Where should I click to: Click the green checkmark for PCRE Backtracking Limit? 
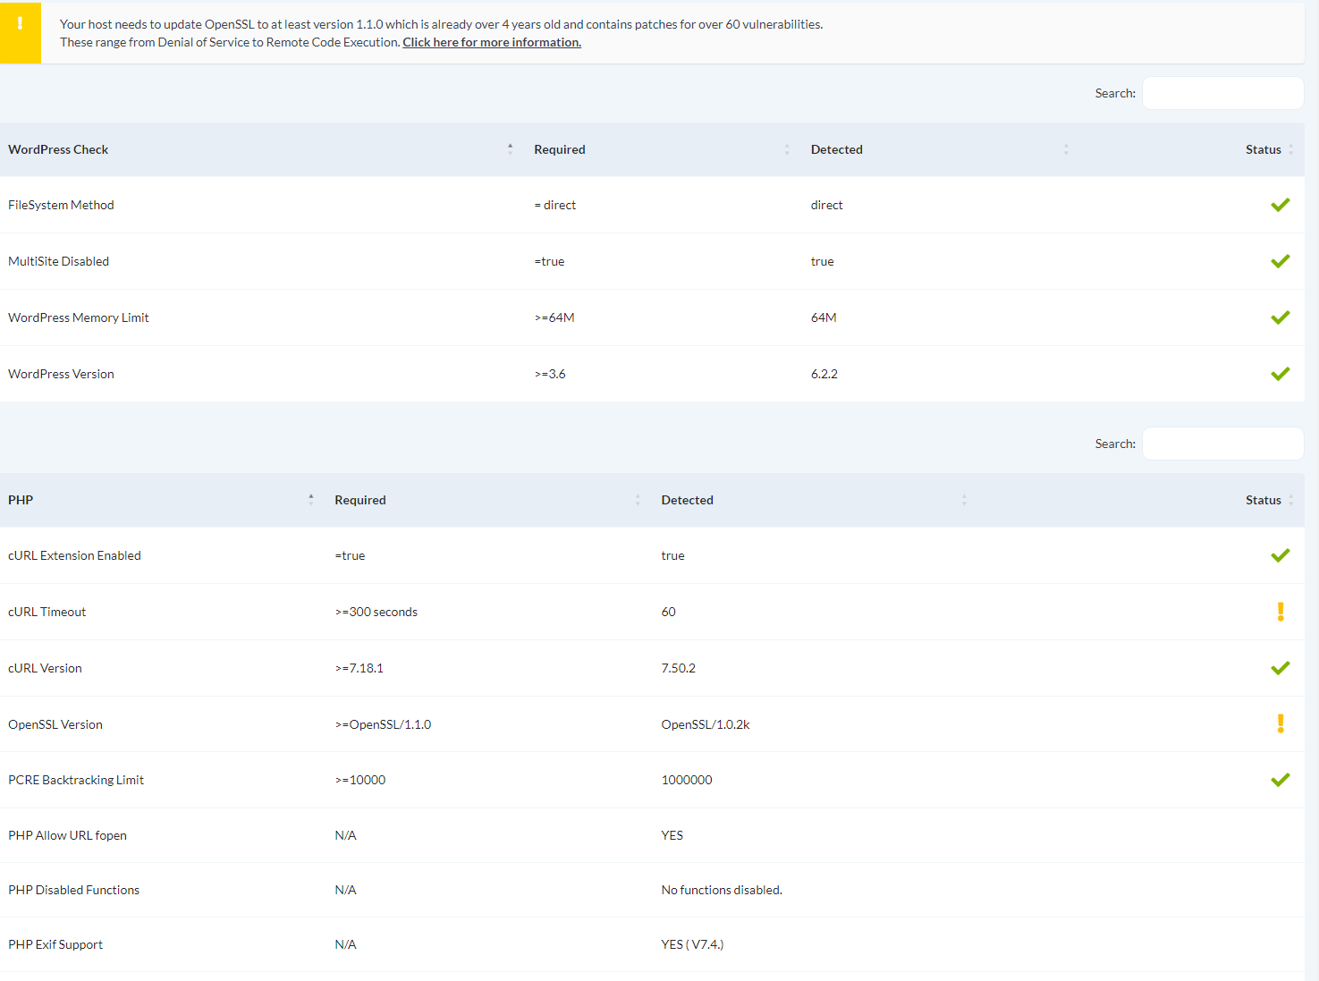coord(1281,780)
